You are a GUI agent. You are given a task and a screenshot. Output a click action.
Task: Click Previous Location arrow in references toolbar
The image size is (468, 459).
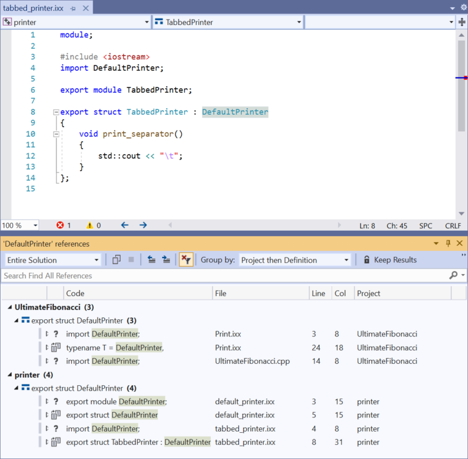pyautogui.click(x=152, y=260)
